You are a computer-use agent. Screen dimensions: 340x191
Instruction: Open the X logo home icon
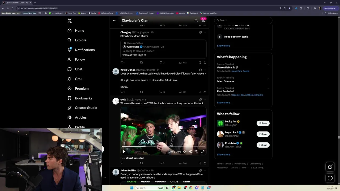(x=70, y=21)
